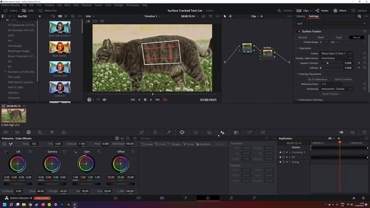Screen dimensions: 370x208
Task: Open the Power Window palette icon
Action: [x=182, y=132]
